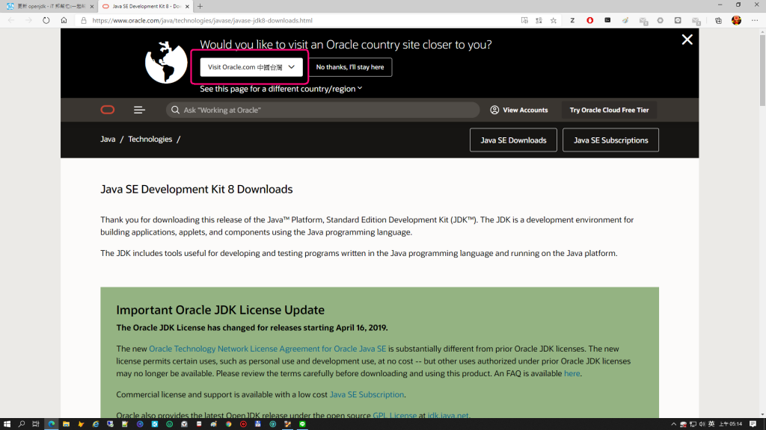
Task: Add this page to favorites star
Action: (553, 20)
